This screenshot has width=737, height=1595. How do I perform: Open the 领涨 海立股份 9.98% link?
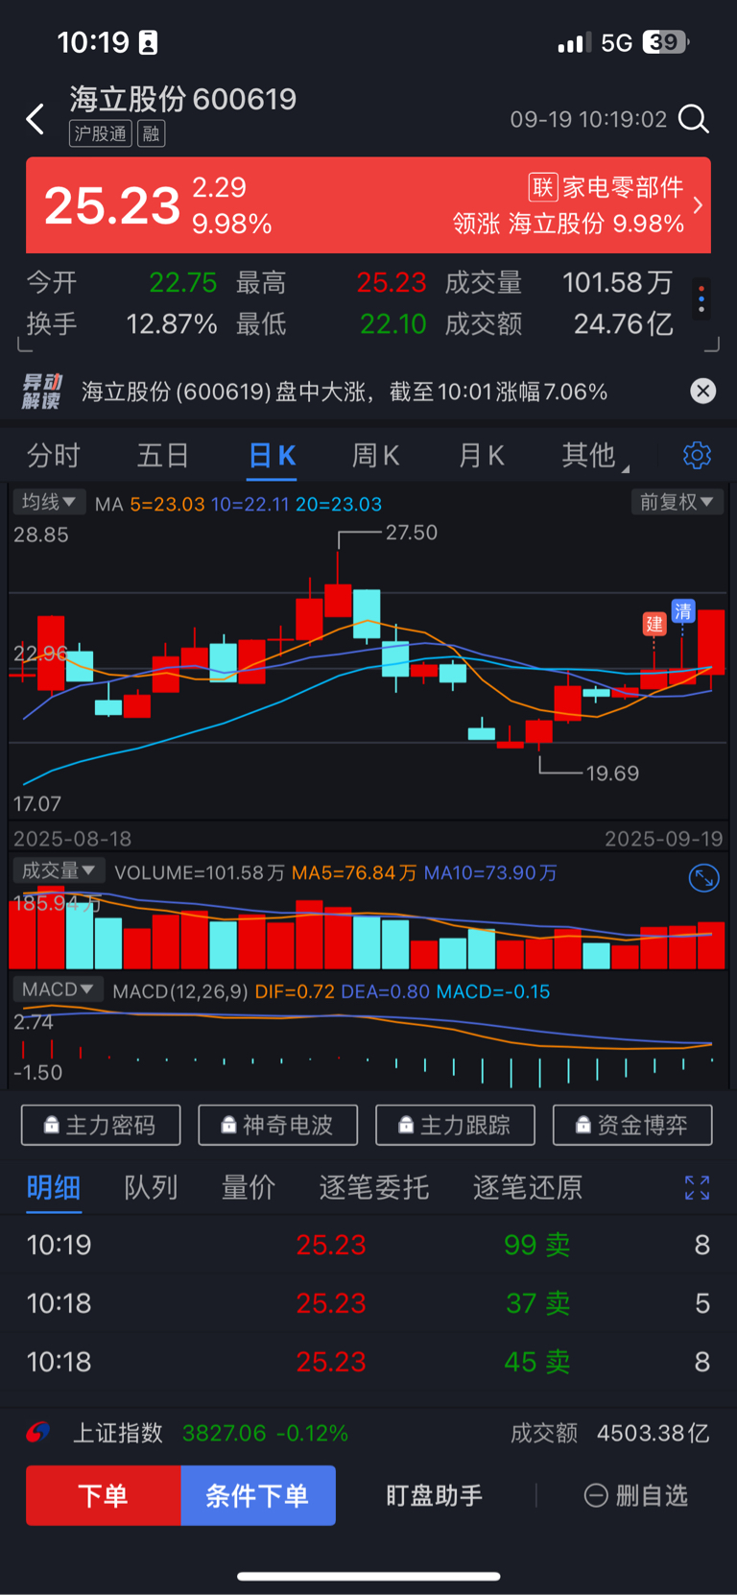568,224
